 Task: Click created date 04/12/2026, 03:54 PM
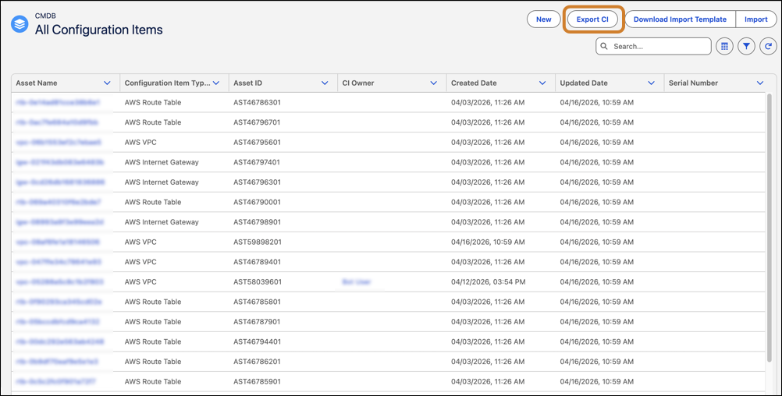tap(489, 282)
